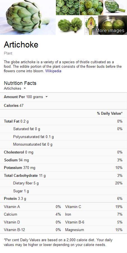View the cut artichoke cross-section thumbnail

pyautogui.click(x=91, y=25)
